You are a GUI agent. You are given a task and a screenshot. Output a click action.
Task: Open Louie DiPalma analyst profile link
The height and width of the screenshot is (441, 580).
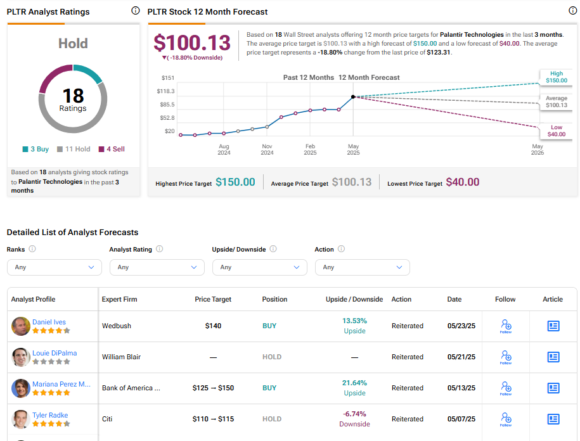click(55, 353)
